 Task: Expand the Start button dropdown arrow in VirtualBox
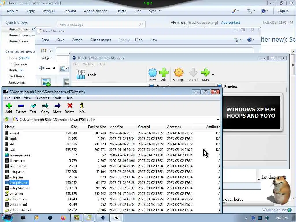213,75
